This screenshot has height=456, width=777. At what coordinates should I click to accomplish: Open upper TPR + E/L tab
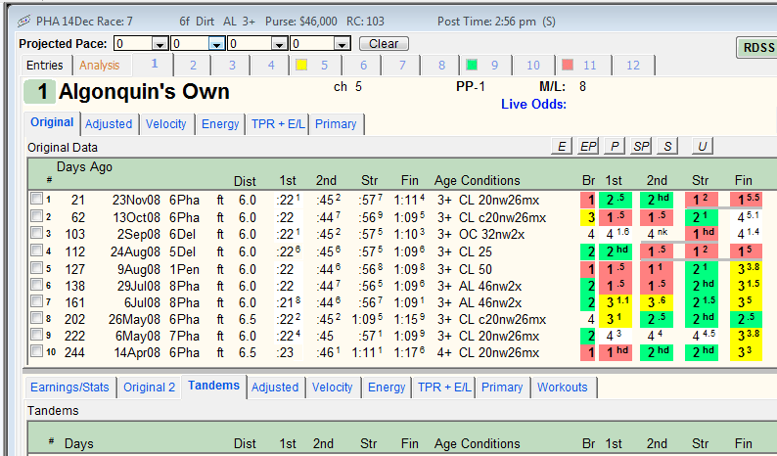point(278,124)
